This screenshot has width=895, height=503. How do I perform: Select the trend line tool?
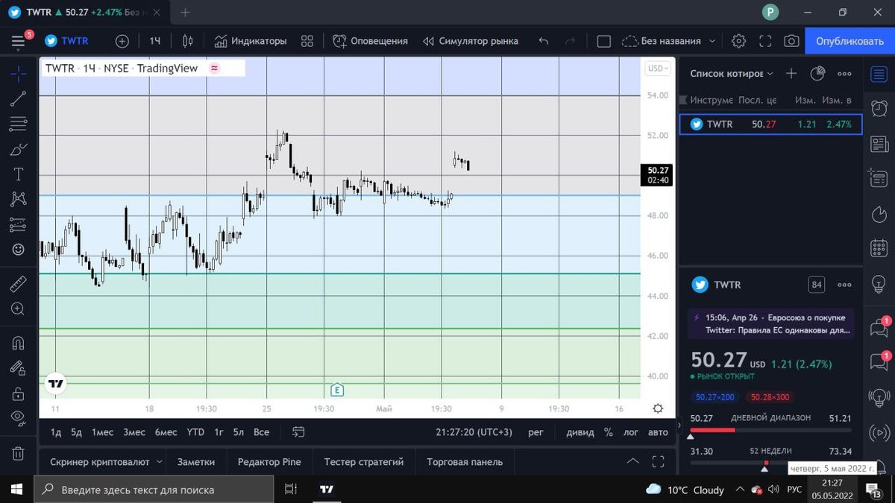(x=19, y=98)
